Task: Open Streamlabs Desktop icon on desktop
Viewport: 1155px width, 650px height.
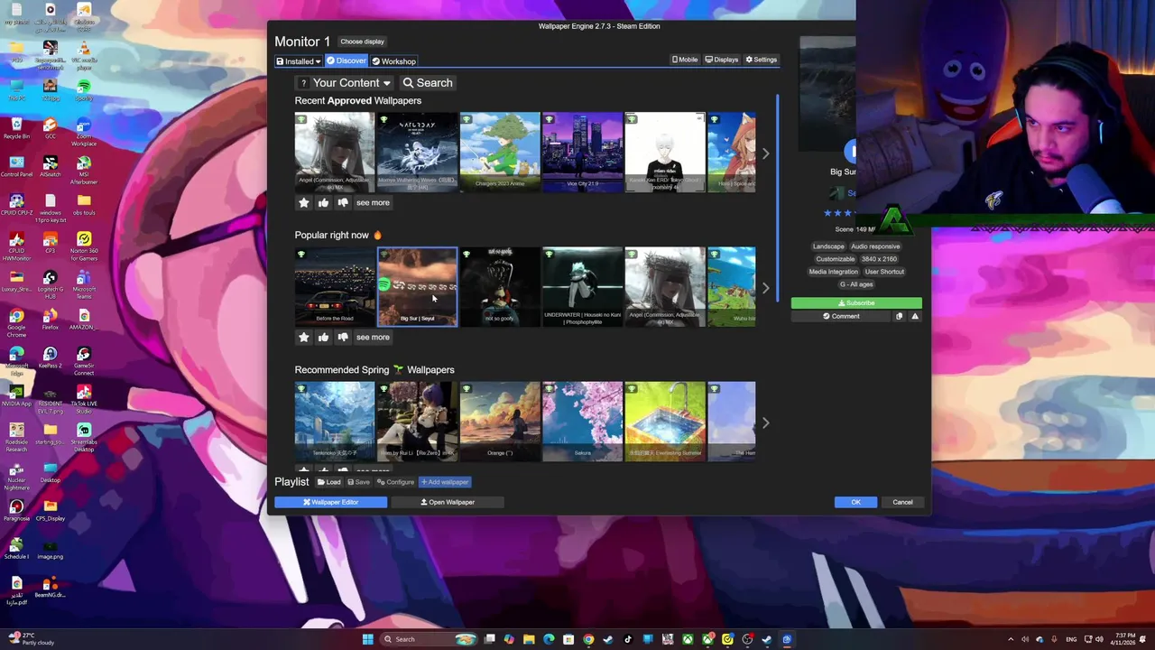Action: click(84, 435)
